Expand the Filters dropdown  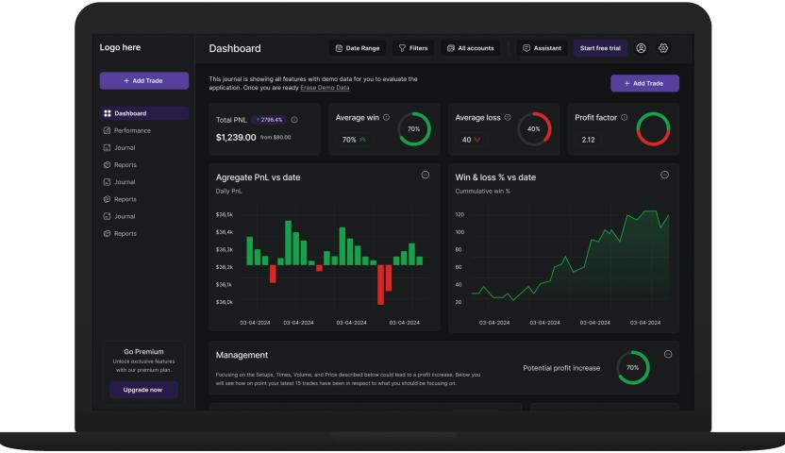pos(412,48)
